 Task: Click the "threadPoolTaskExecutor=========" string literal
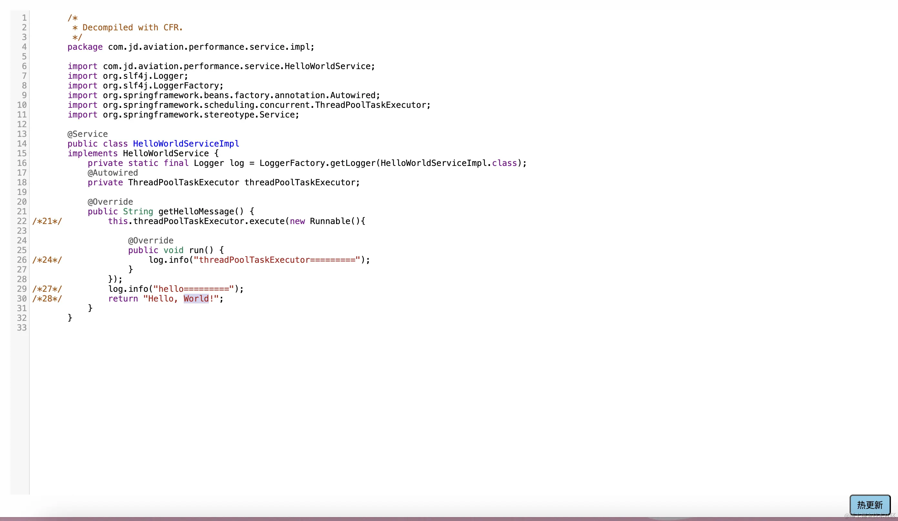click(x=277, y=260)
